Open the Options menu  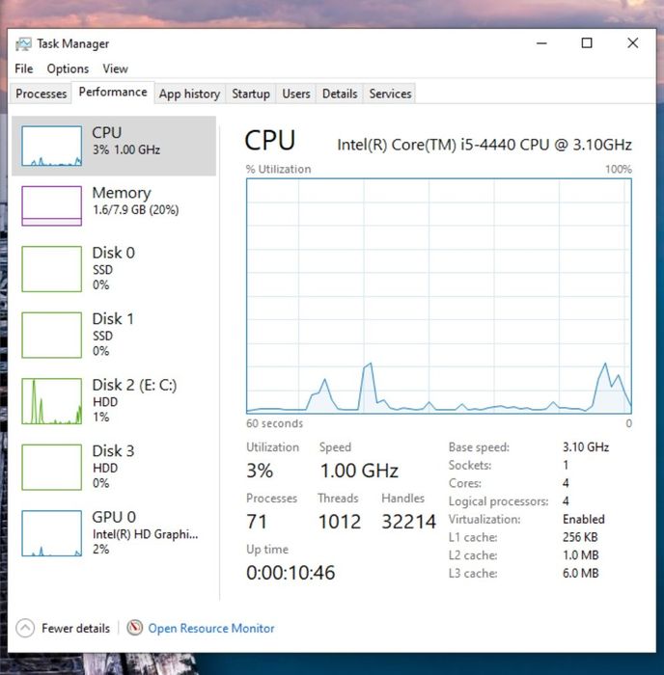68,68
